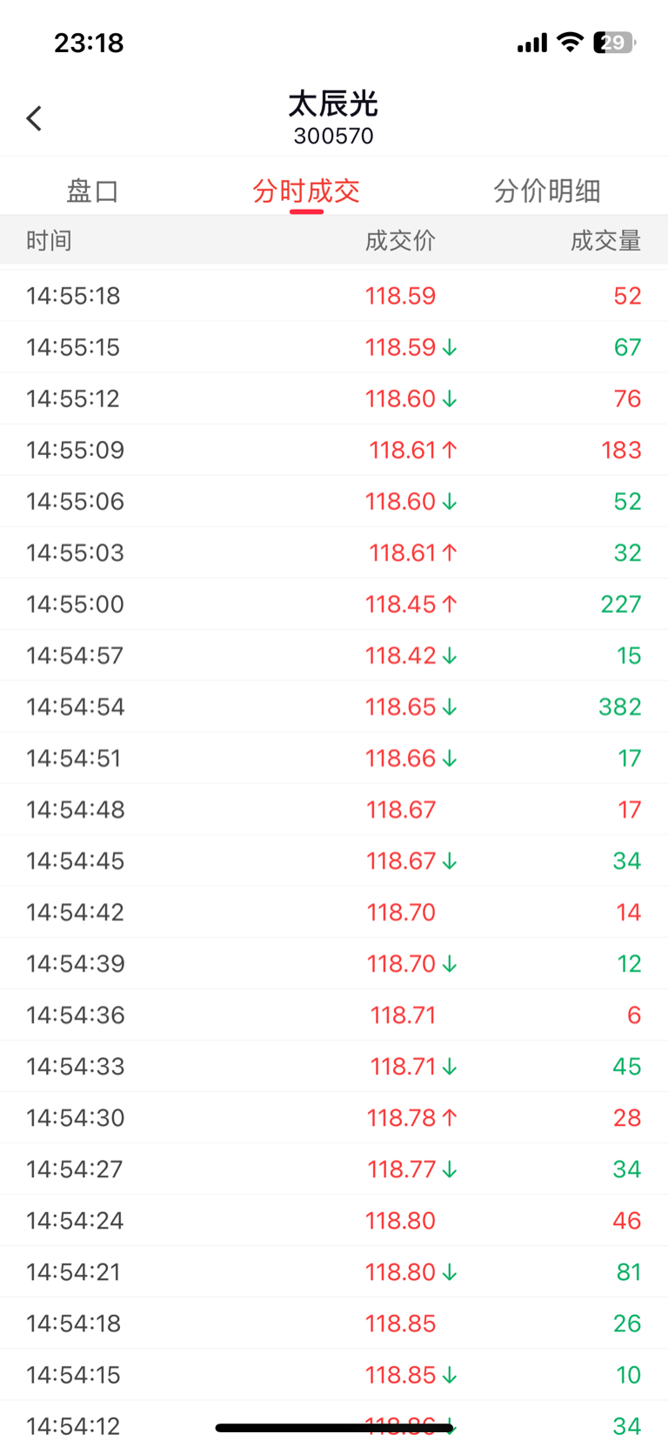Tap the stock title 太辰光 300570
668x1447 pixels.
tap(333, 117)
